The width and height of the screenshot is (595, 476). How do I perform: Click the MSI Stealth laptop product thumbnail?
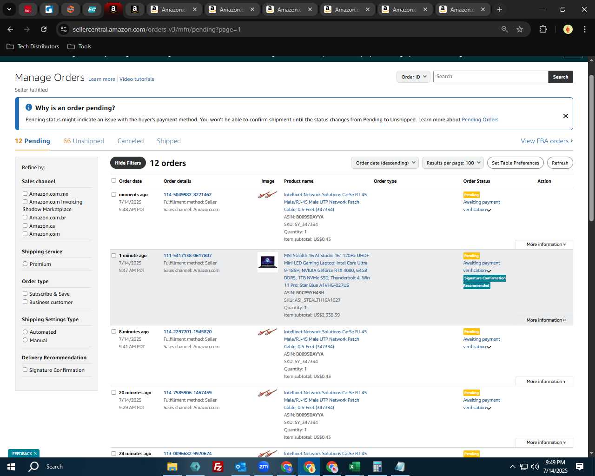[x=268, y=262]
